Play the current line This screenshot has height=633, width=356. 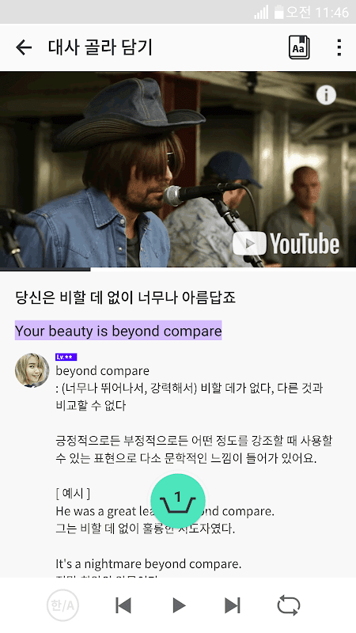pos(179,605)
